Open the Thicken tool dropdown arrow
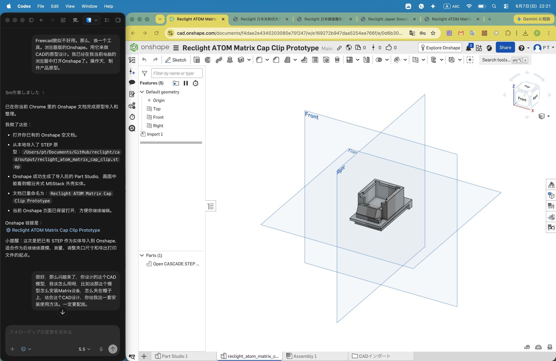The image size is (556, 361). tap(249, 60)
